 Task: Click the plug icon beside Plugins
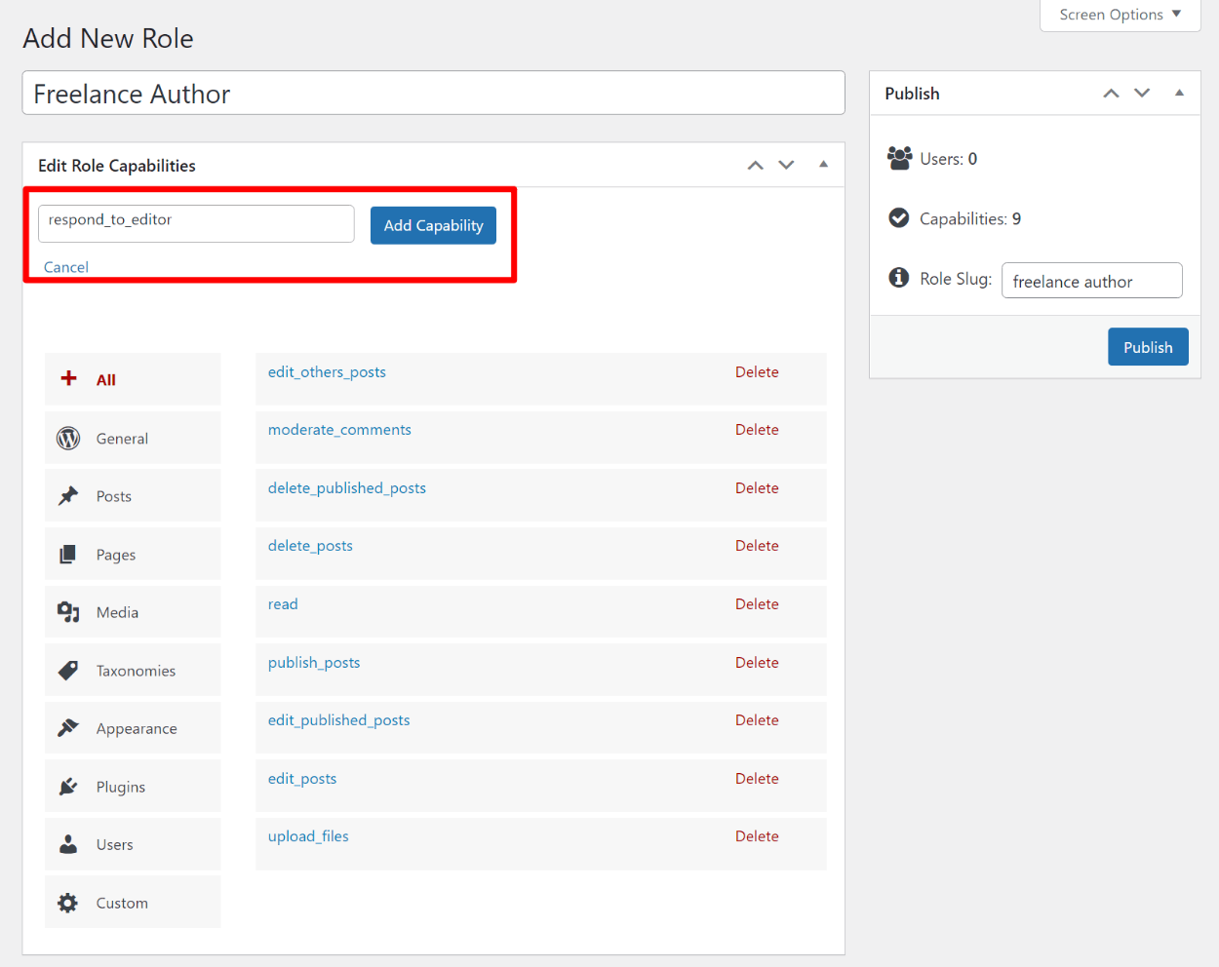coord(68,787)
